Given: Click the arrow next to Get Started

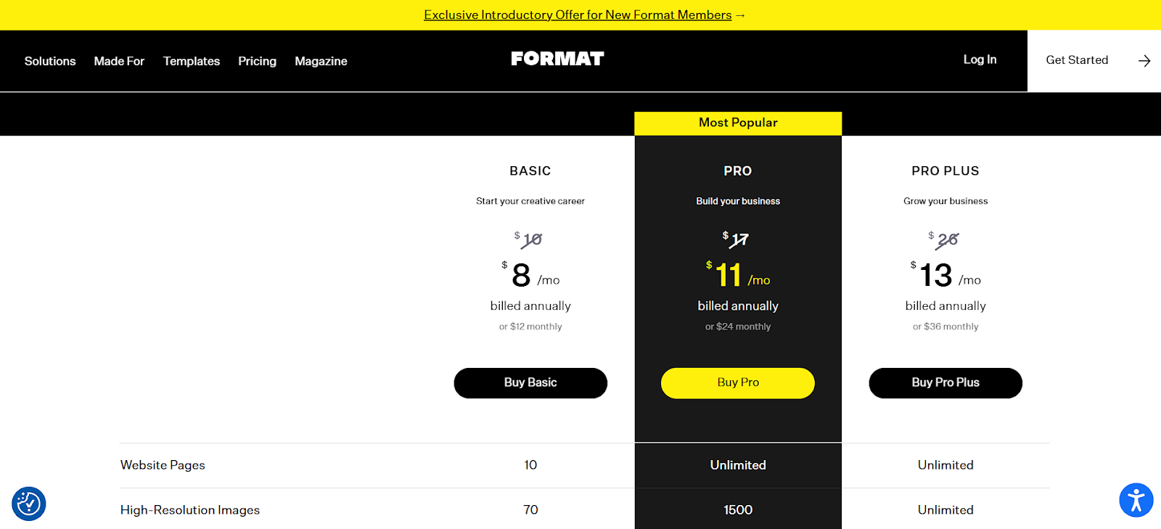Looking at the screenshot, I should [1144, 61].
